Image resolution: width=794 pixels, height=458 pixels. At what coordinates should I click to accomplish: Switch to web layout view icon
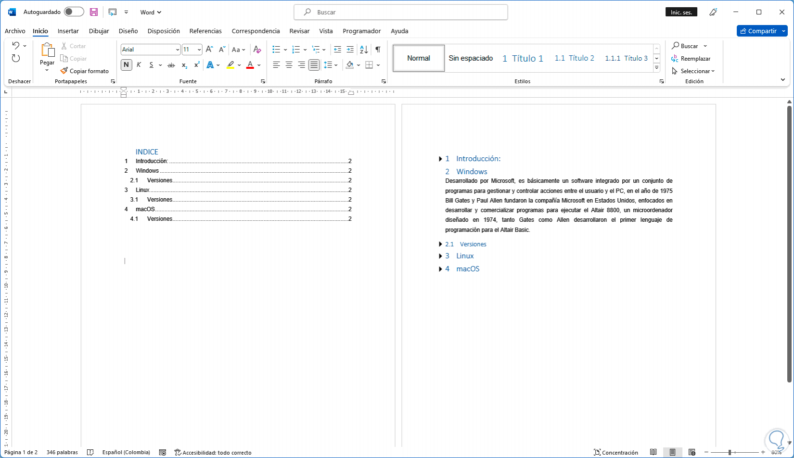coord(692,452)
